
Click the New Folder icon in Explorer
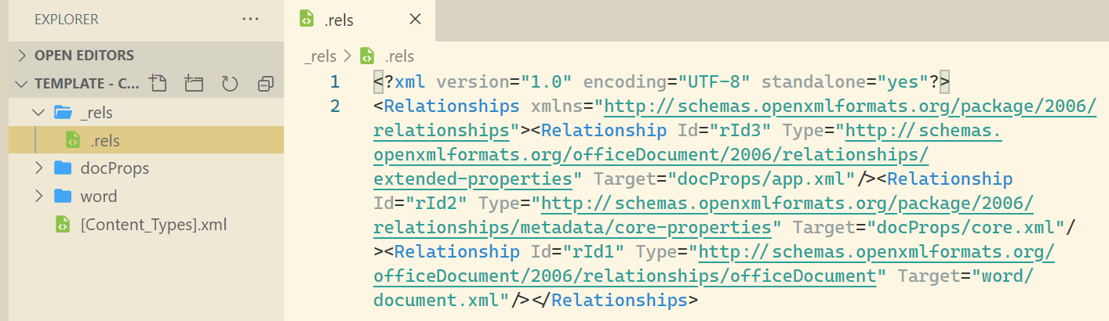pyautogui.click(x=194, y=83)
